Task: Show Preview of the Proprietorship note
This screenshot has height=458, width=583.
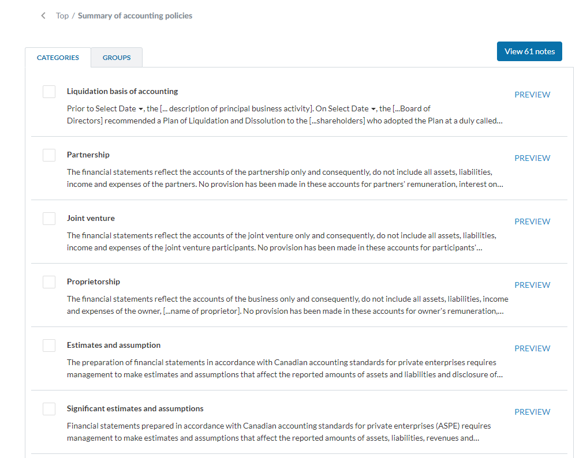Action: pyautogui.click(x=532, y=285)
